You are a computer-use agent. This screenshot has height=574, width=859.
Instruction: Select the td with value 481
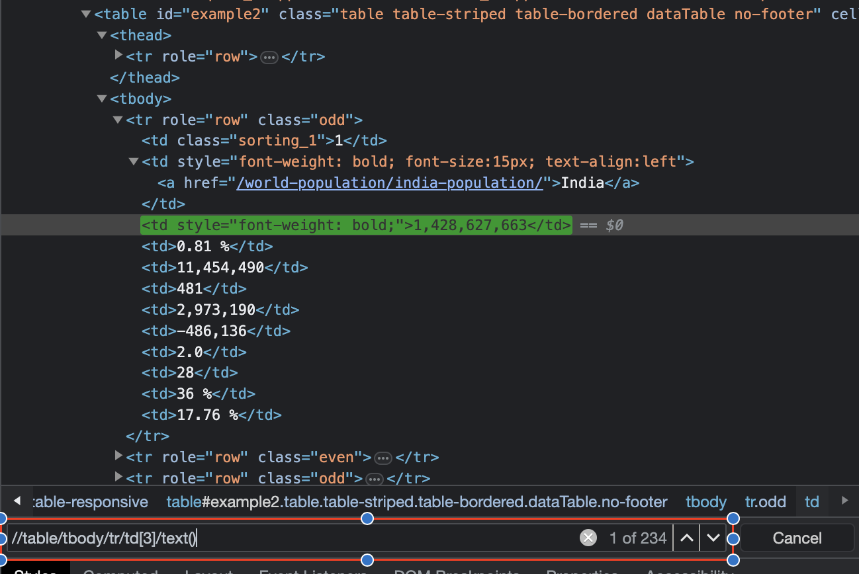[194, 289]
